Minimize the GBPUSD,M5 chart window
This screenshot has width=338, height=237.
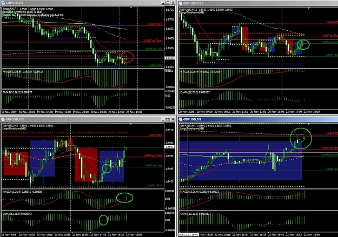click(x=163, y=119)
